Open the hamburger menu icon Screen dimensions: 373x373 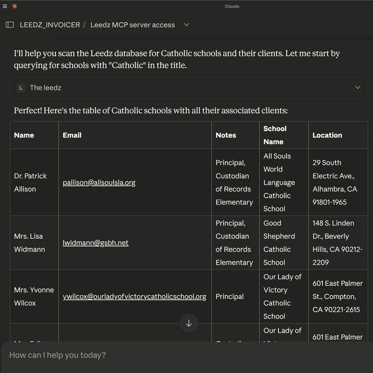[5, 6]
